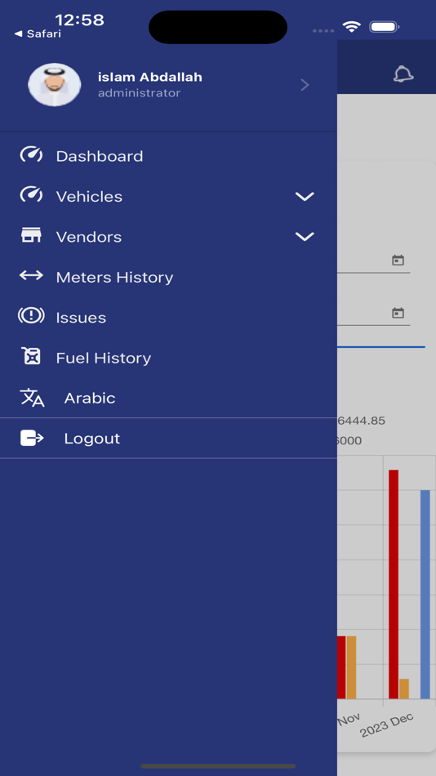Open the first date field calendar icon
The height and width of the screenshot is (776, 436).
pos(398,261)
